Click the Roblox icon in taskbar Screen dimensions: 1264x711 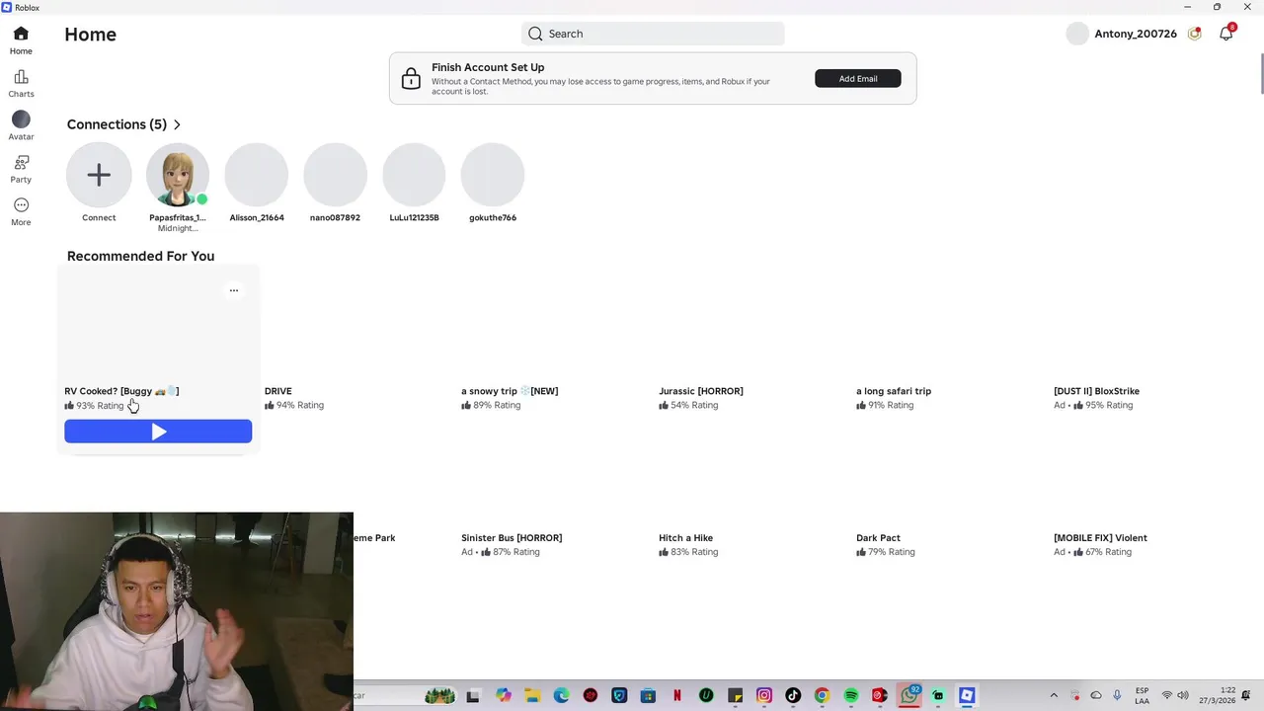click(x=967, y=695)
